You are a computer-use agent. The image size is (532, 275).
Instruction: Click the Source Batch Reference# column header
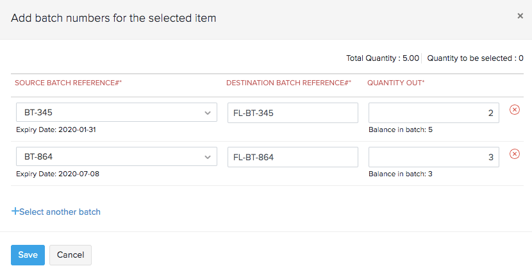69,83
